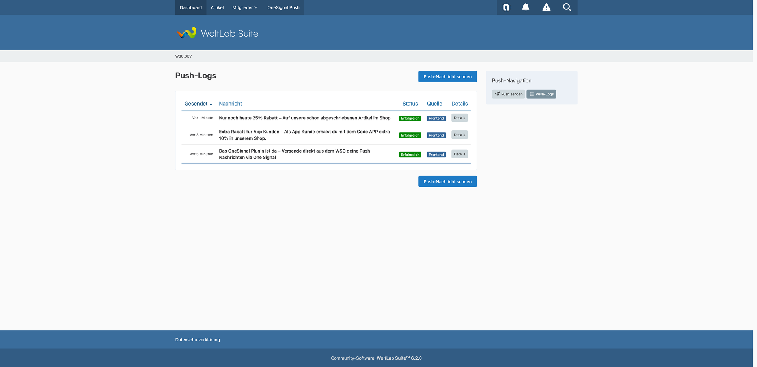The height and width of the screenshot is (367, 757).
Task: Go to the Artikel menu item
Action: click(x=217, y=7)
